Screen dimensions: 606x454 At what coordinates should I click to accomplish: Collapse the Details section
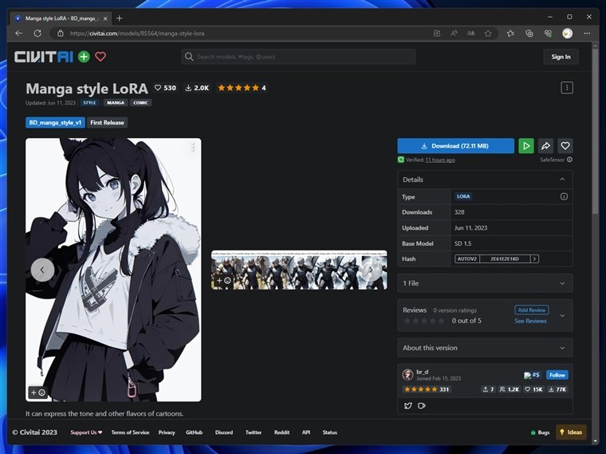coord(485,180)
